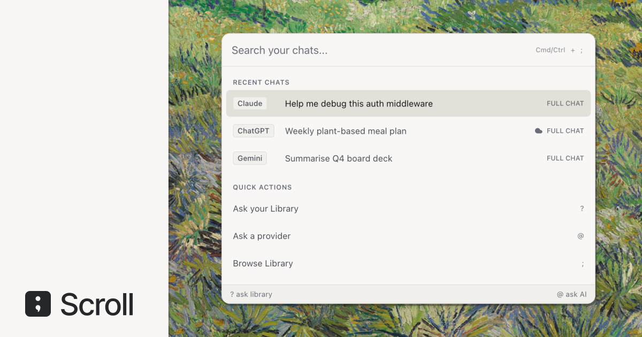Select the Ask a provider action
Image resolution: width=642 pixels, height=337 pixels.
pyautogui.click(x=408, y=236)
